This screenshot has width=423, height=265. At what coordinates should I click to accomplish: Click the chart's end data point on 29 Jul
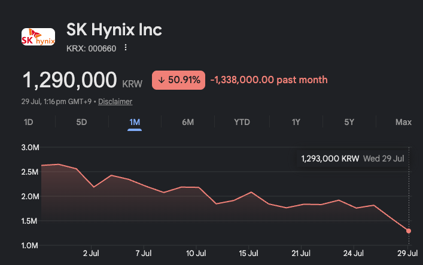409,231
